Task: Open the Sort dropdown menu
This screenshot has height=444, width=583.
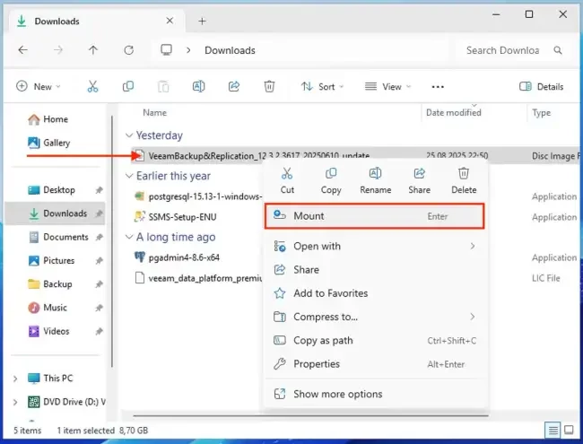Action: [322, 87]
